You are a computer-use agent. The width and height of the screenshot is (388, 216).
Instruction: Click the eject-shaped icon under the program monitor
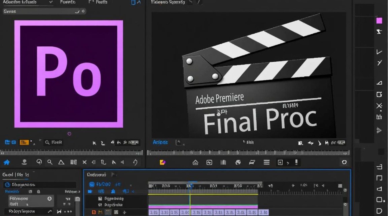coord(195,162)
